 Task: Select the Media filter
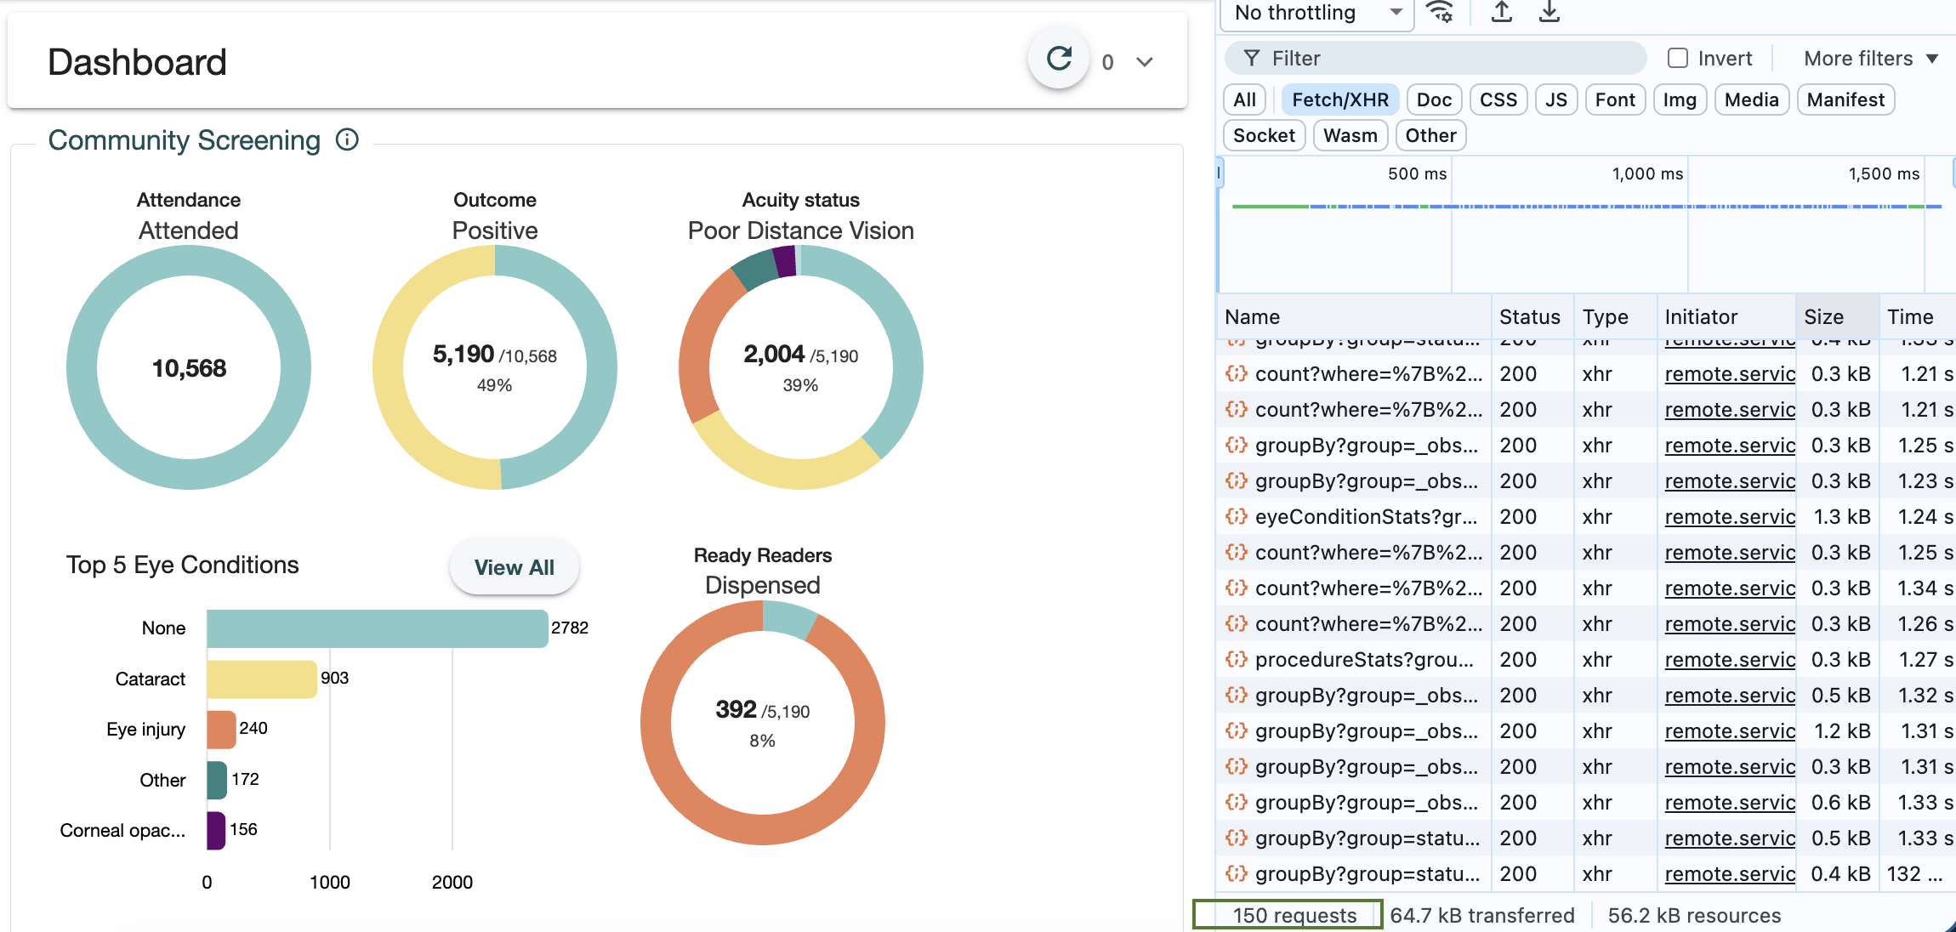click(1752, 99)
